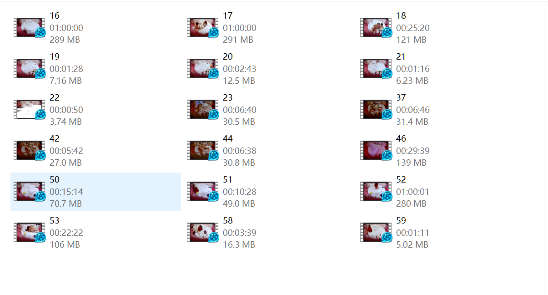The width and height of the screenshot is (548, 295).
Task: Click video icon of file 37
Action: point(377,110)
